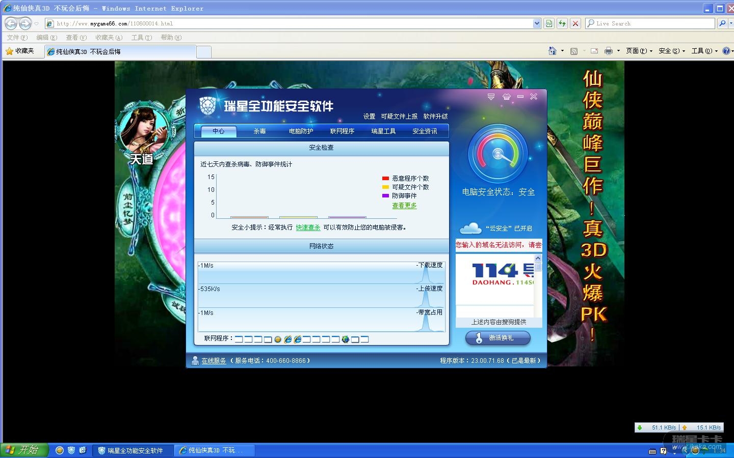This screenshot has width=734, height=458.
Task: Print the page using printer icon
Action: click(x=608, y=51)
